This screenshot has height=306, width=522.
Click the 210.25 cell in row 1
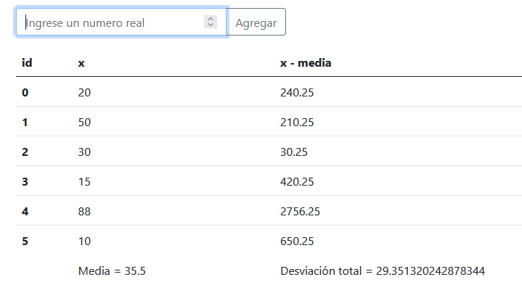[297, 122]
